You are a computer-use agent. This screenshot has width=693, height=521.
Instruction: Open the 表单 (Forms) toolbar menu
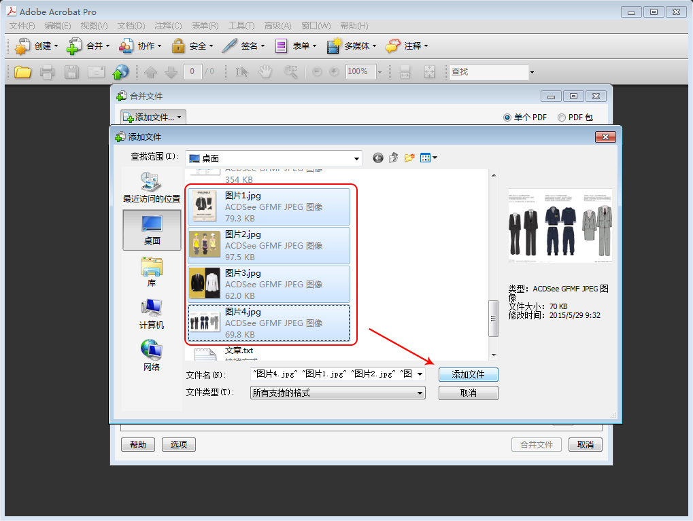point(295,46)
